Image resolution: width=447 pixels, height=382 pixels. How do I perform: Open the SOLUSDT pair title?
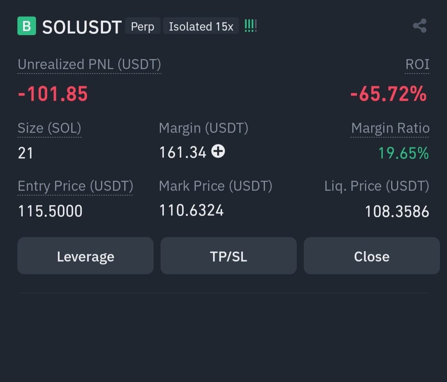point(82,27)
